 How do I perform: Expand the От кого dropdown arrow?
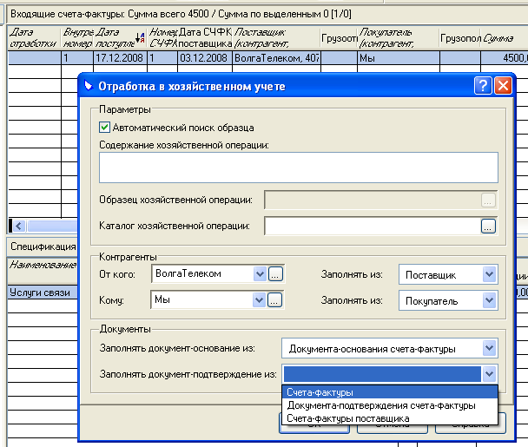pyautogui.click(x=260, y=274)
